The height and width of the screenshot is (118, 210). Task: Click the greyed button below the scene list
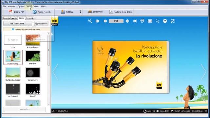(25, 109)
